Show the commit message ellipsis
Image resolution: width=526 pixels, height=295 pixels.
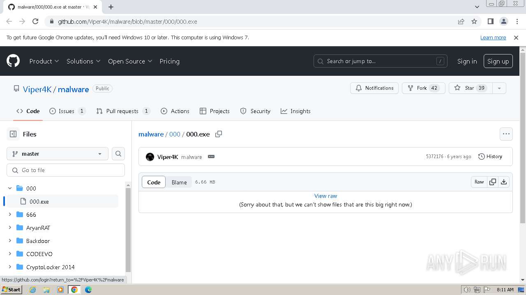tap(211, 157)
